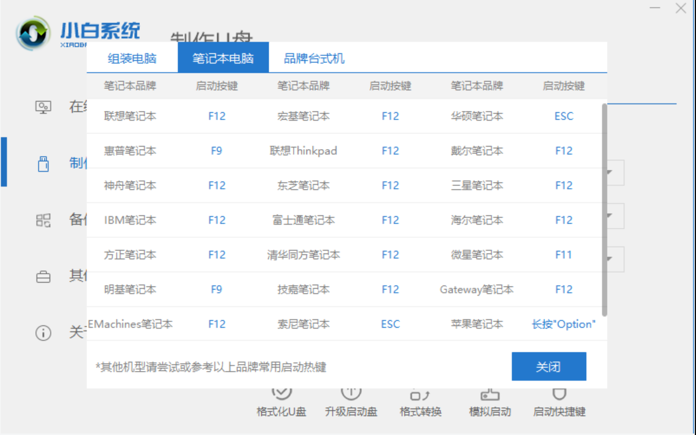The width and height of the screenshot is (696, 435).
Task: Select the 笔记本电脑 tab
Action: pos(223,57)
